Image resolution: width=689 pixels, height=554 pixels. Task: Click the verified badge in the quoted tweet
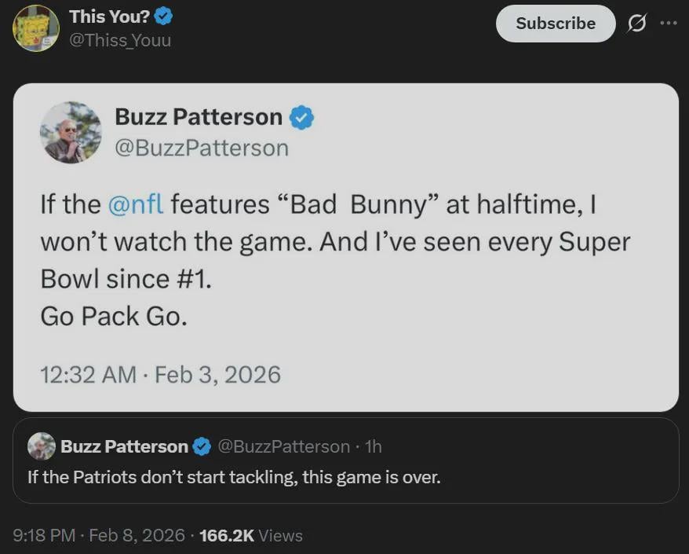click(202, 447)
